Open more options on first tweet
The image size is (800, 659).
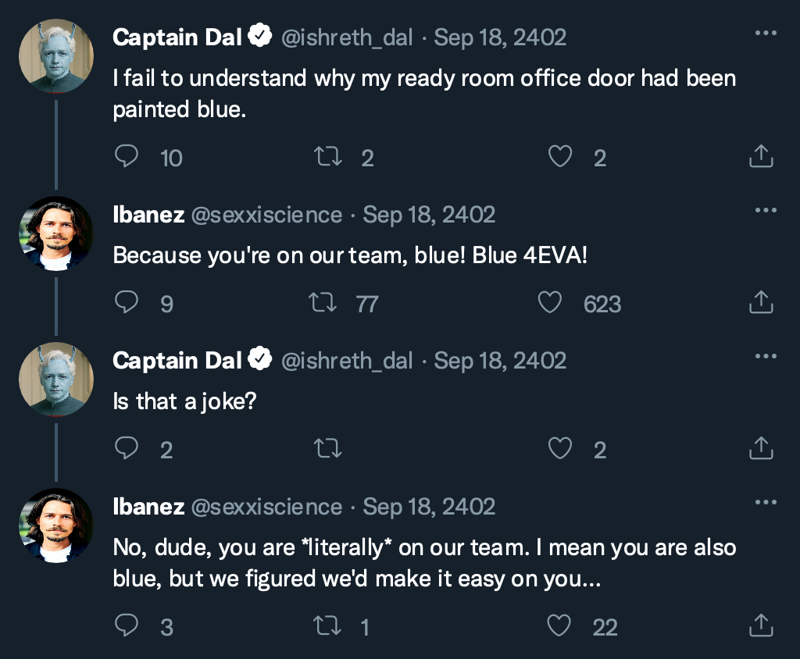click(766, 34)
